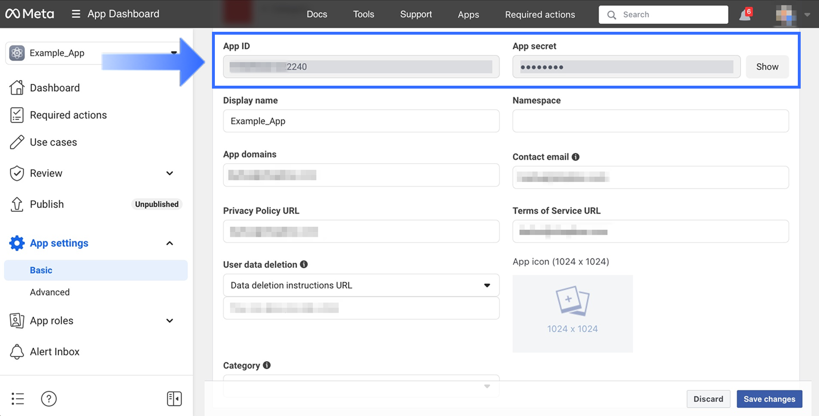This screenshot has width=819, height=416.
Task: Click the Save changes button
Action: click(x=769, y=399)
